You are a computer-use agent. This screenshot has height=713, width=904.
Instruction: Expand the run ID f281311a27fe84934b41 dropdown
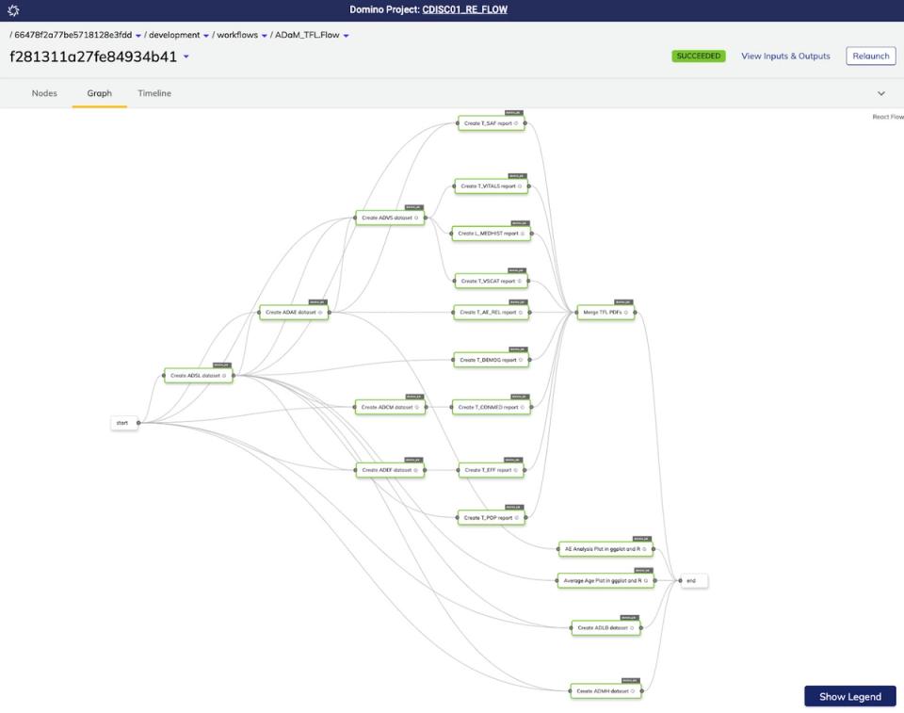coord(186,57)
